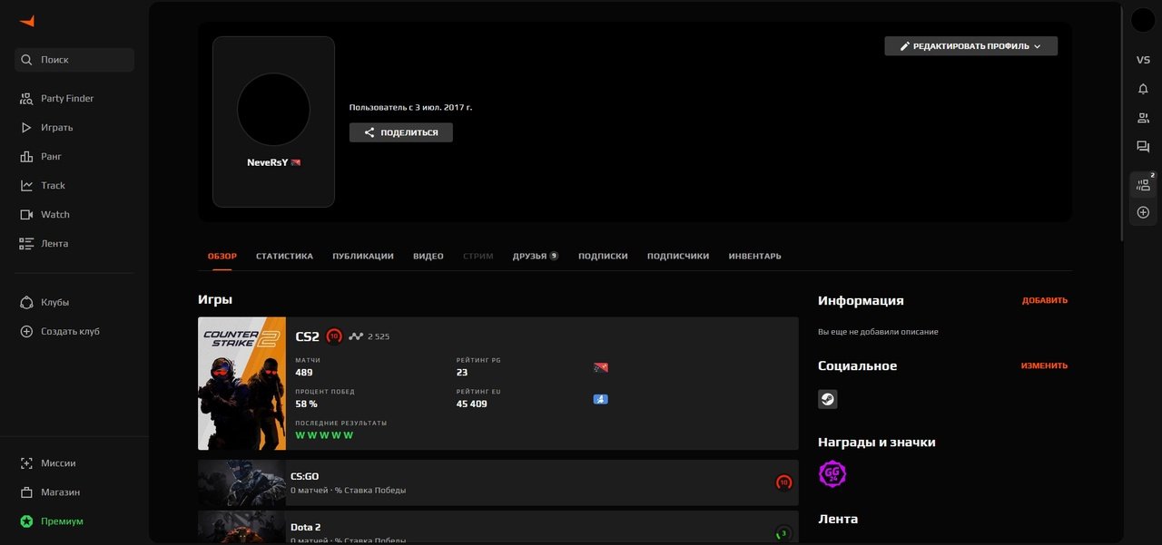Image resolution: width=1162 pixels, height=545 pixels.
Task: Open the Поиск search field
Action: pos(74,60)
